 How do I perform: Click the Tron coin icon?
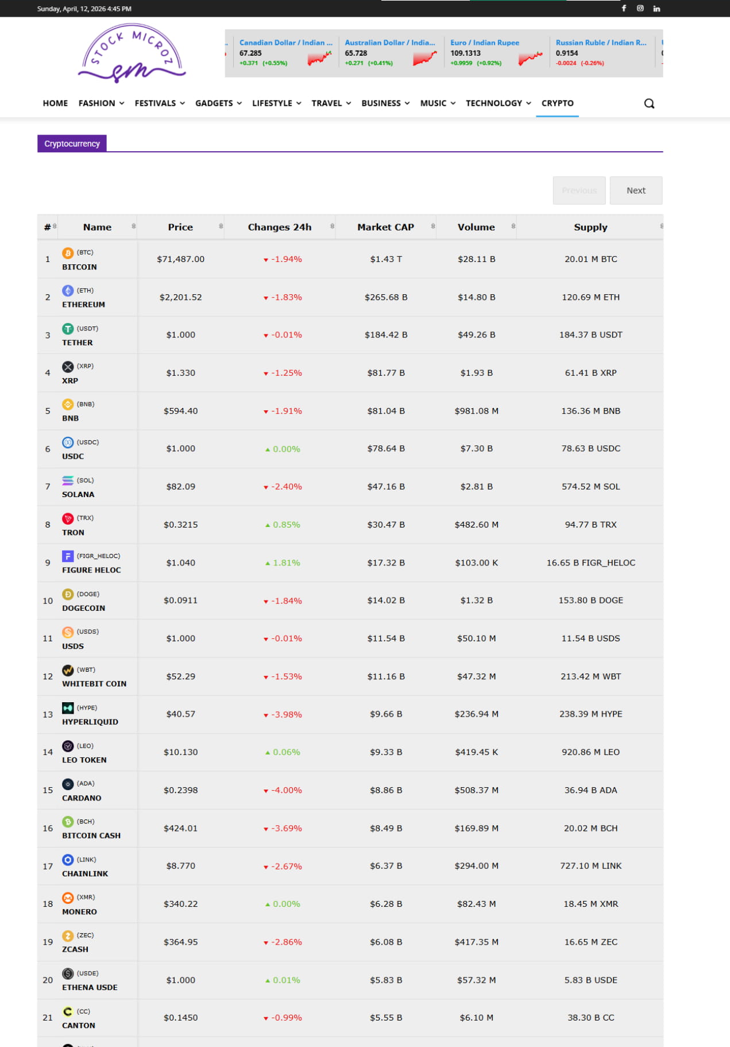[x=68, y=518]
